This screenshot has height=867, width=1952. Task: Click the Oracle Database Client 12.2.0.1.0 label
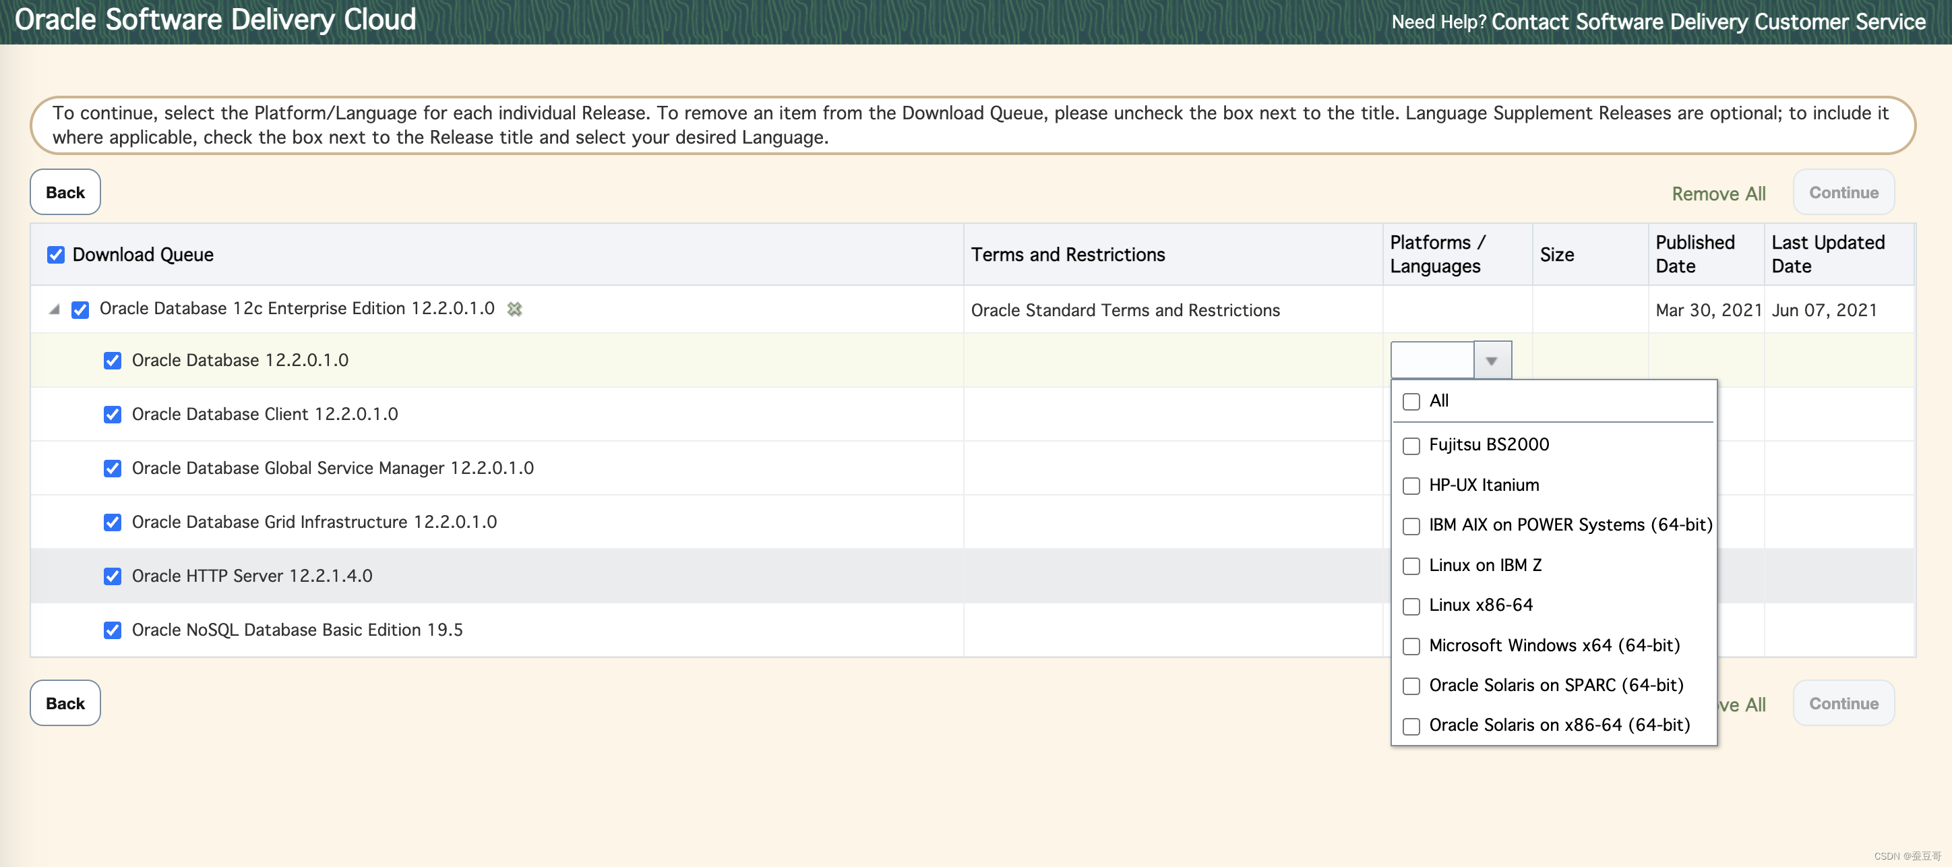tap(264, 415)
